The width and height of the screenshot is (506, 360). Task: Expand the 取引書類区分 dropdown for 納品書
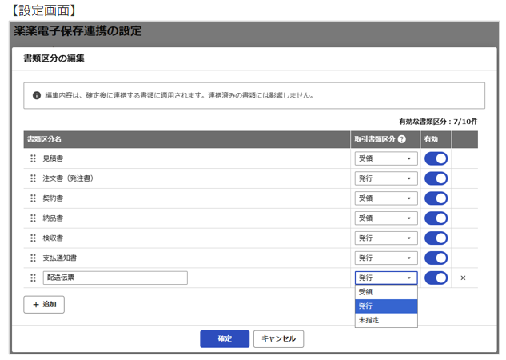coord(386,218)
